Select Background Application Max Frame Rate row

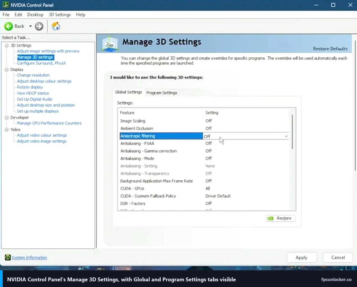coord(204,181)
